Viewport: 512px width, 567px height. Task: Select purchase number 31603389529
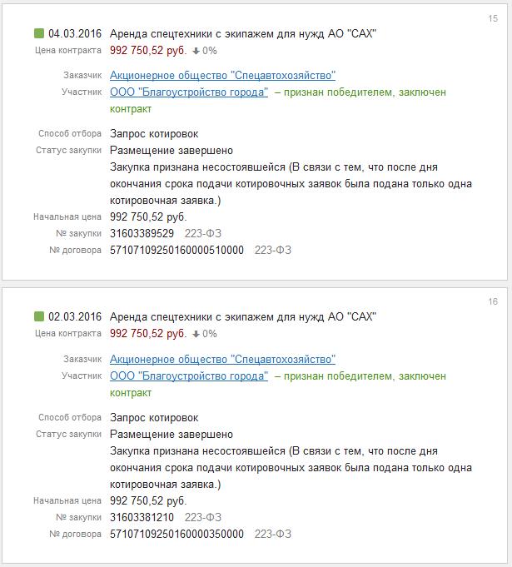pyautogui.click(x=142, y=233)
